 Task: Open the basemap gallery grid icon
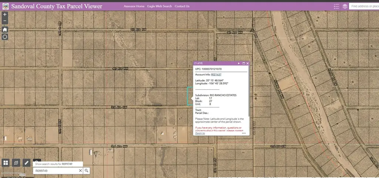pos(6,162)
